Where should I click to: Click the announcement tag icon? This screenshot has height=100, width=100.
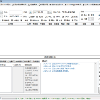[x=84, y=4]
